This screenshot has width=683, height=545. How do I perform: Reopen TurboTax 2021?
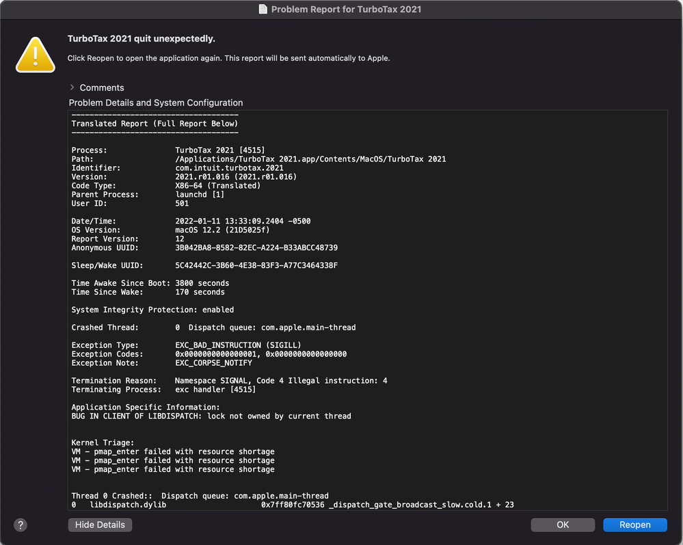[634, 525]
